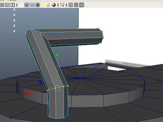Click the X-Ray active components icon
Screen dimensions: 163x122
click(x=76, y=5)
